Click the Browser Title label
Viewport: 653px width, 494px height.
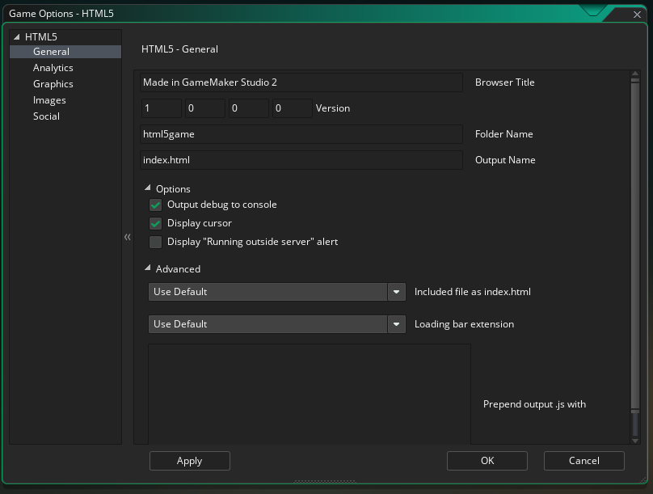coord(505,82)
